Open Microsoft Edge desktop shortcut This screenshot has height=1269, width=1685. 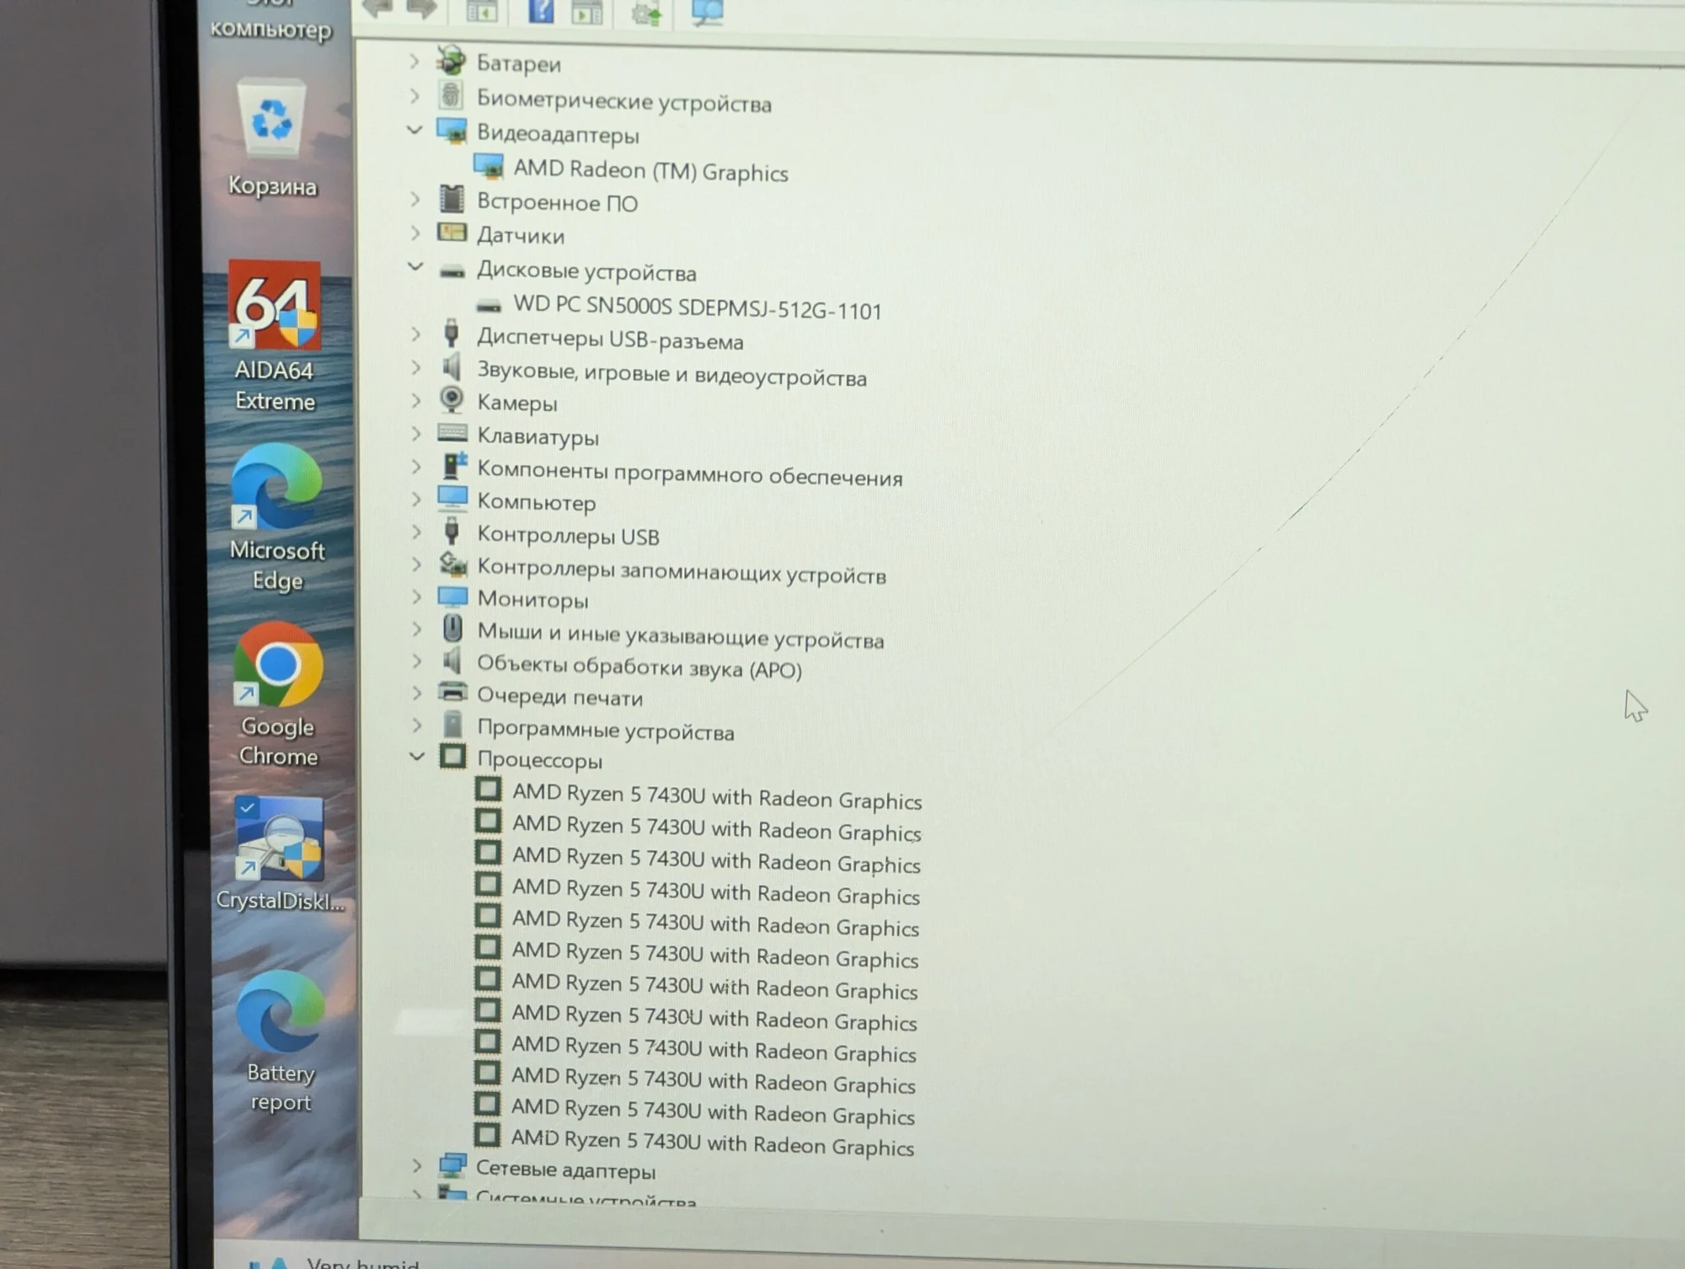[x=277, y=517]
